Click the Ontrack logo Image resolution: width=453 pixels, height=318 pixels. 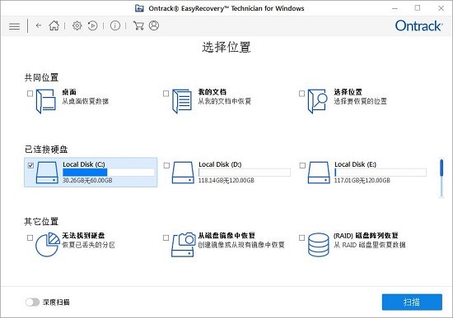coord(418,26)
